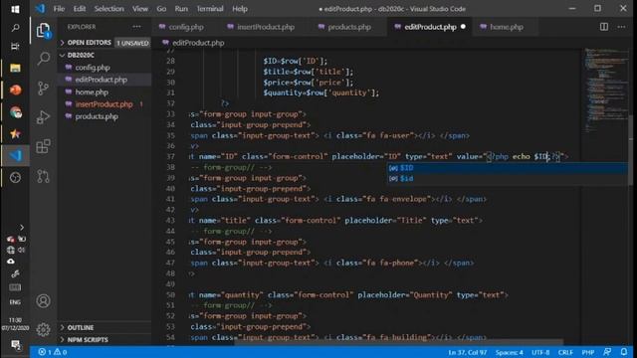Click the Windows Start button
The height and width of the screenshot is (358, 637).
click(x=15, y=9)
